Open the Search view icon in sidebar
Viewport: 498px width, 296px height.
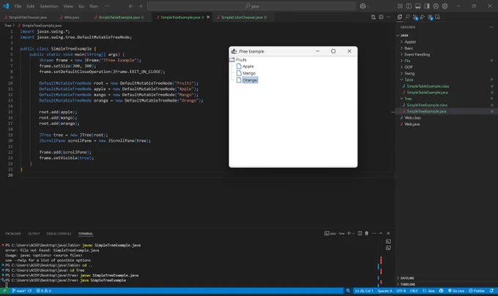(407, 17)
